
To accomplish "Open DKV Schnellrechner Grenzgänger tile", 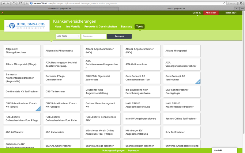I will (182, 91).
